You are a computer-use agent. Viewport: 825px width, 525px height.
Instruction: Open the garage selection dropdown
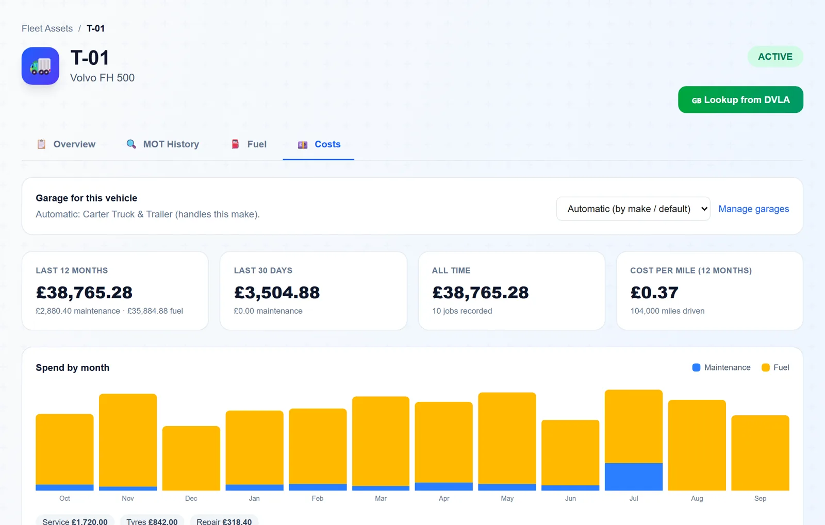[633, 209]
